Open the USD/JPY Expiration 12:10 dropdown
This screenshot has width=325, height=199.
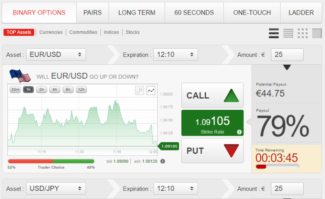tap(176, 189)
